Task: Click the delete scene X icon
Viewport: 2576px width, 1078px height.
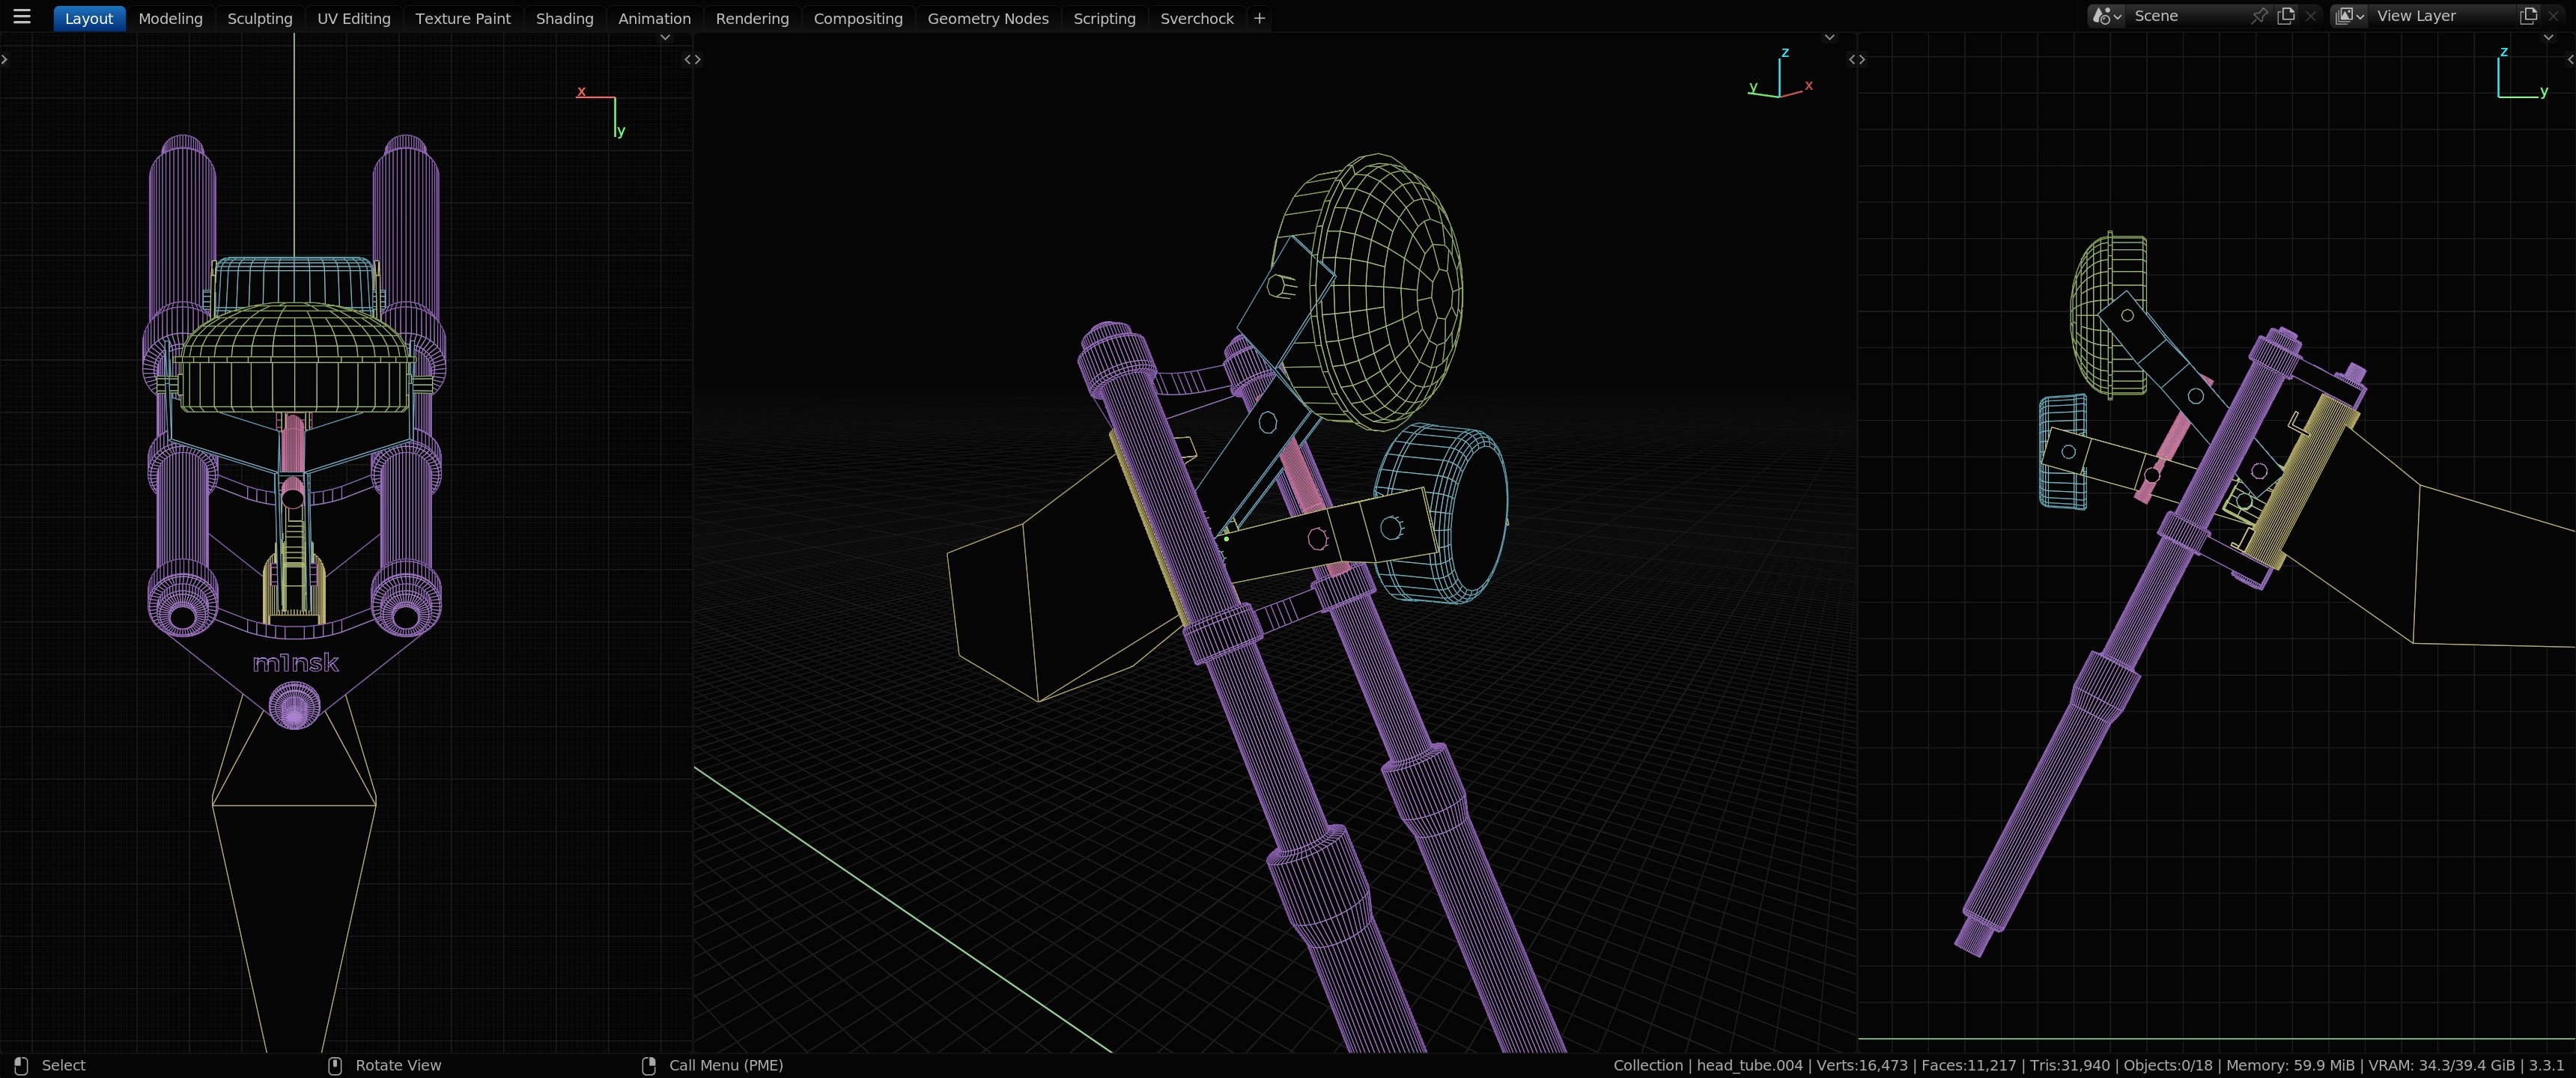Action: pos(2310,16)
